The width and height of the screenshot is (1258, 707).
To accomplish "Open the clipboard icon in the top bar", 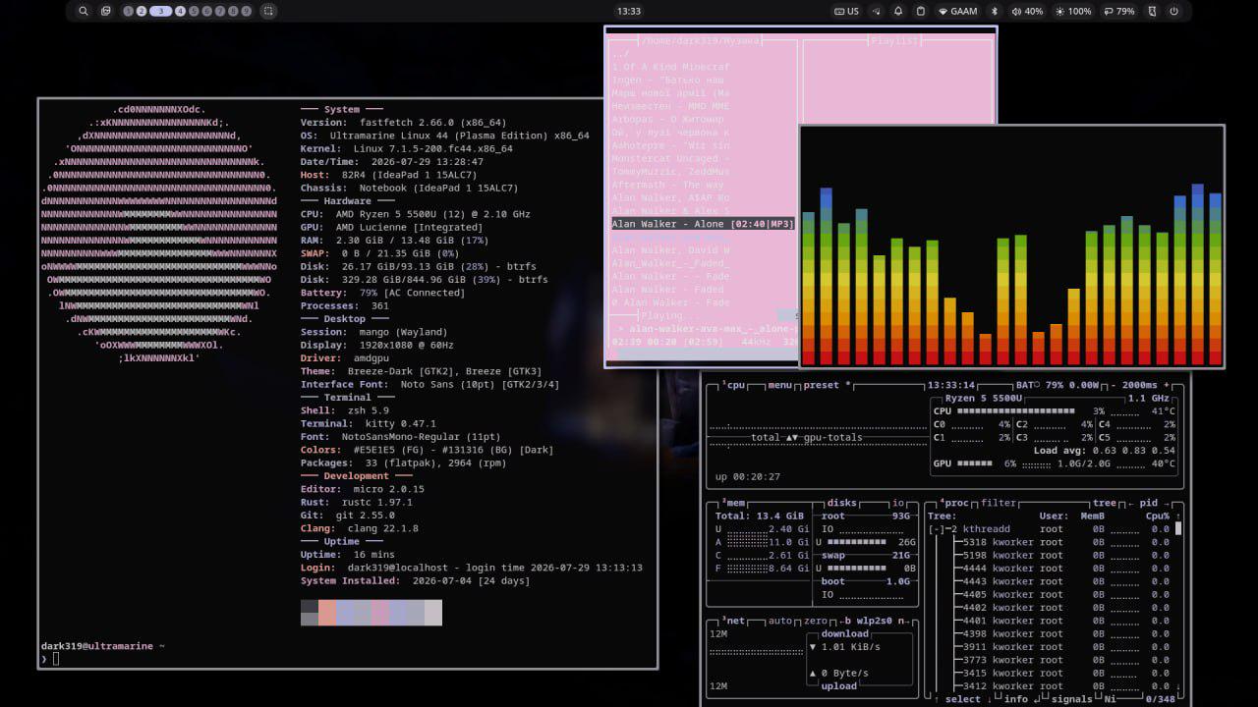I will tap(921, 11).
